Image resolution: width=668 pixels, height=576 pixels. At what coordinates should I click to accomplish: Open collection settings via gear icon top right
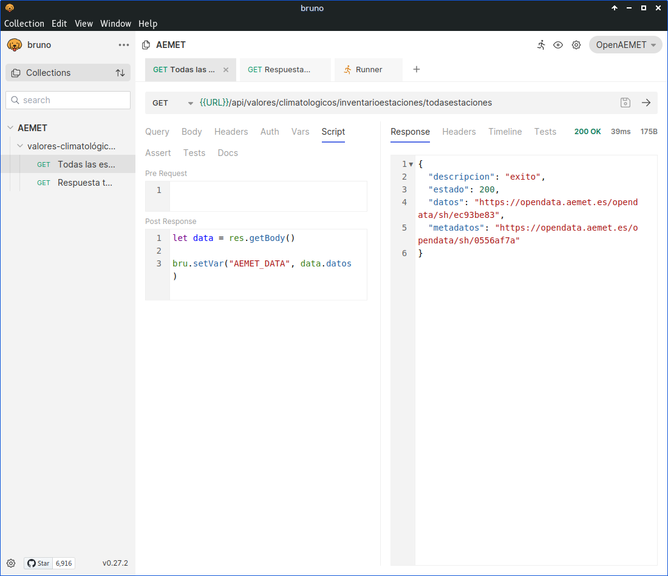click(576, 45)
